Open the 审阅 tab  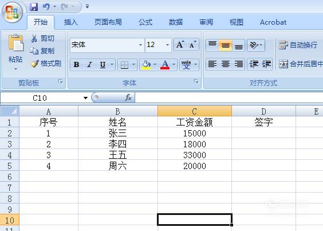(206, 22)
